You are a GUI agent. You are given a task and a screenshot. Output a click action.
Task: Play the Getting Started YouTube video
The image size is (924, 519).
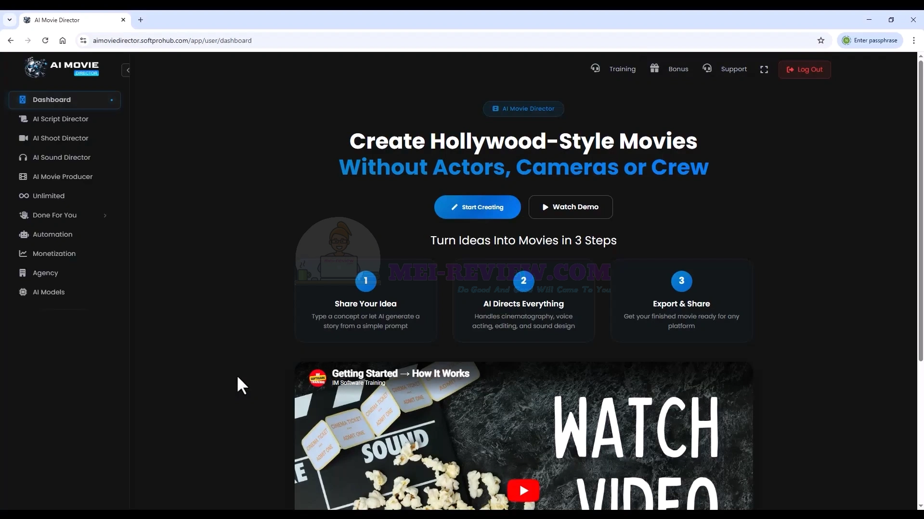click(523, 490)
